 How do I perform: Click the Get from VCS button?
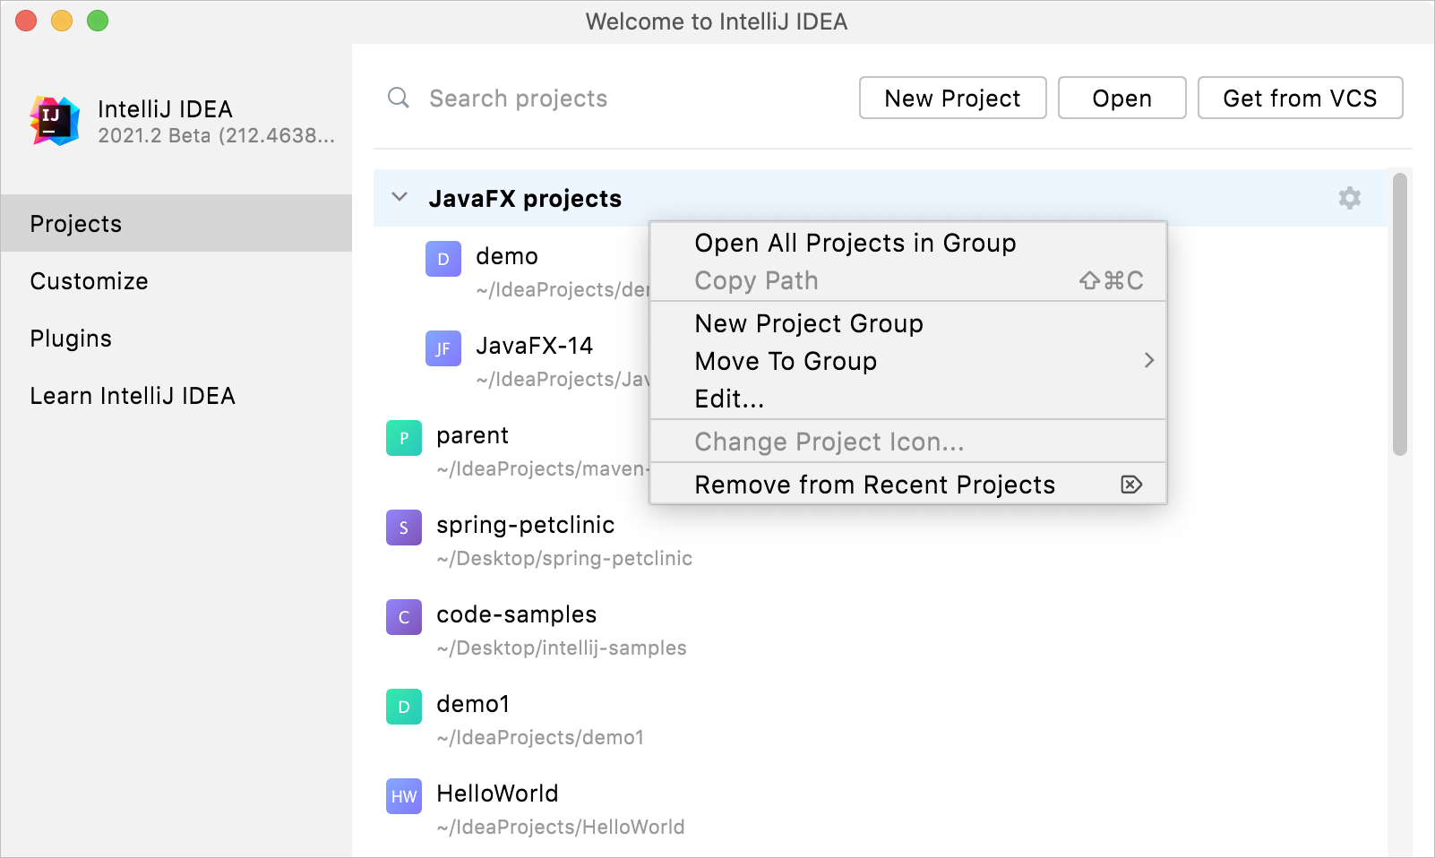coord(1300,98)
